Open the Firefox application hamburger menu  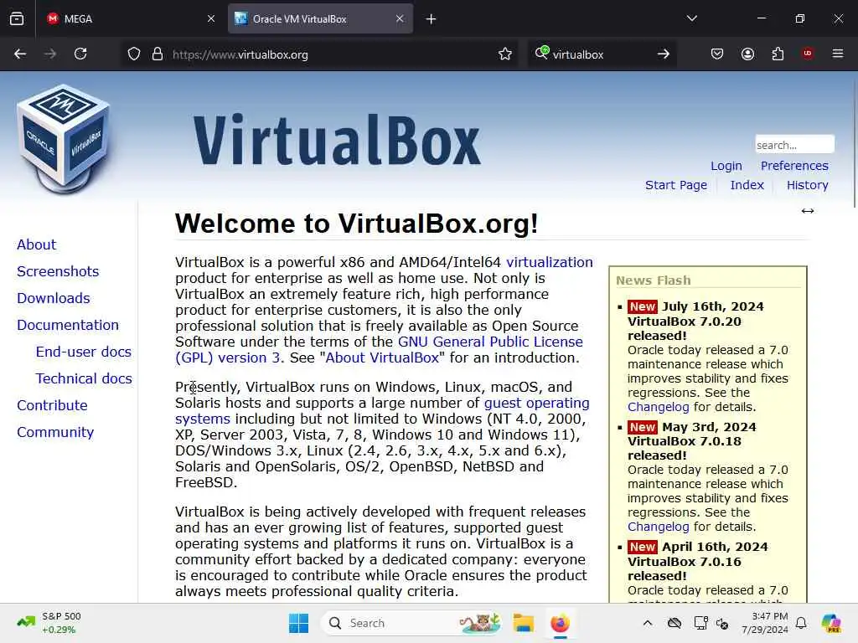click(838, 54)
